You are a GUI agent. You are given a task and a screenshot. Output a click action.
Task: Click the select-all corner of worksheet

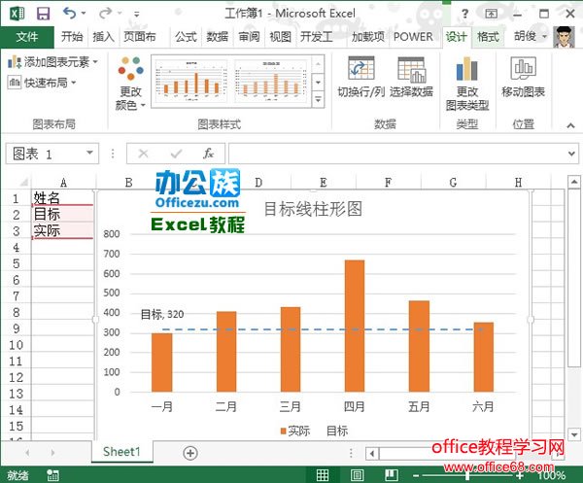[23, 182]
